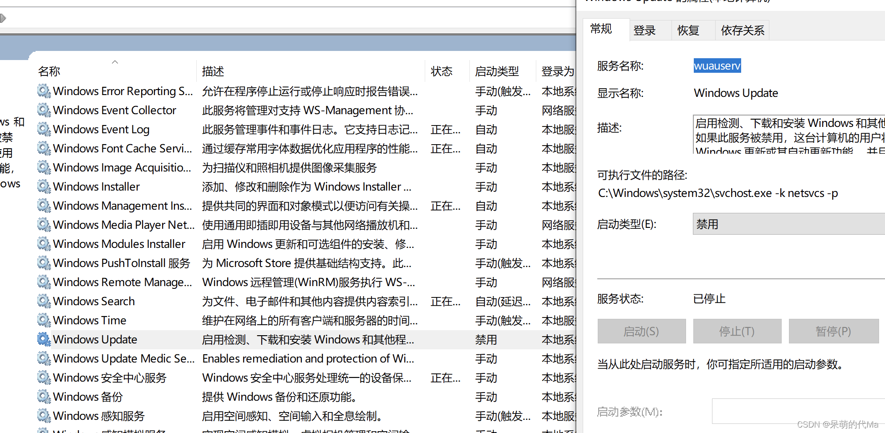This screenshot has width=885, height=433.
Task: Select Windows Search service name
Action: tap(94, 301)
